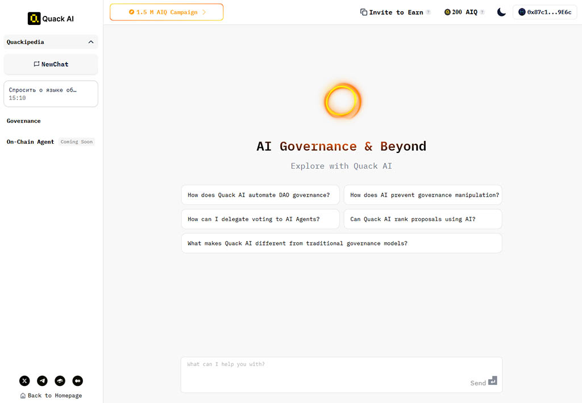Open wallet menu 0x87c1...9E6c

[545, 13]
